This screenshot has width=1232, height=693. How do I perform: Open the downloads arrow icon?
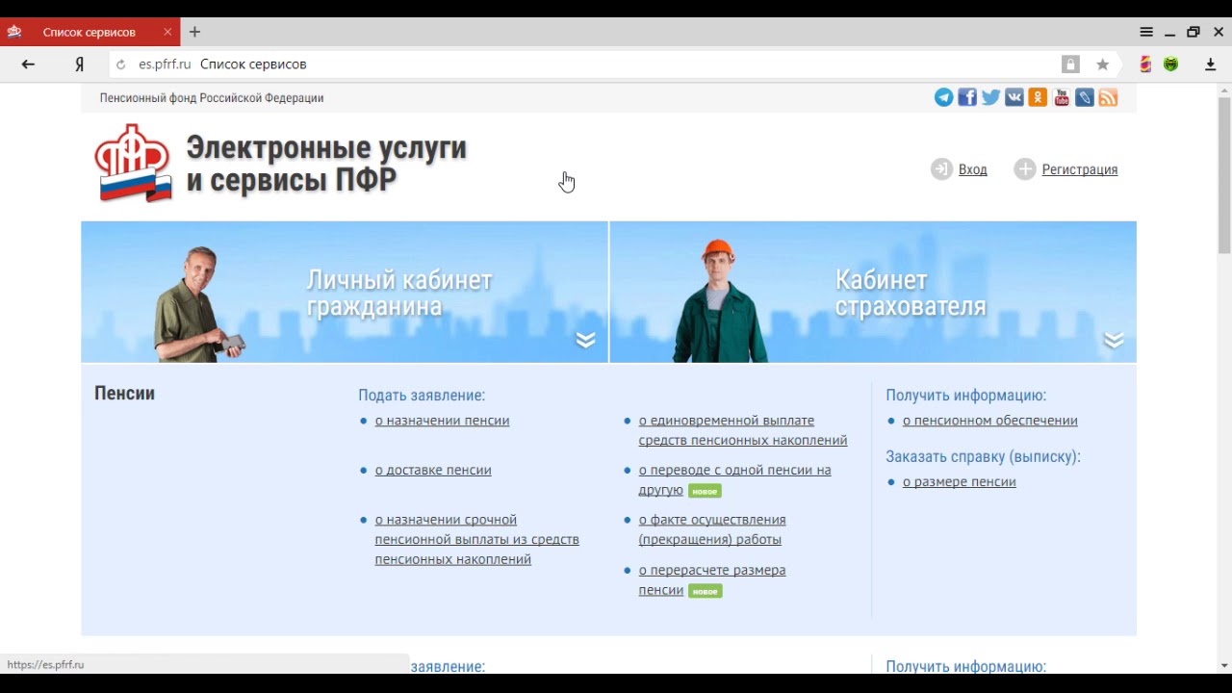pyautogui.click(x=1211, y=64)
